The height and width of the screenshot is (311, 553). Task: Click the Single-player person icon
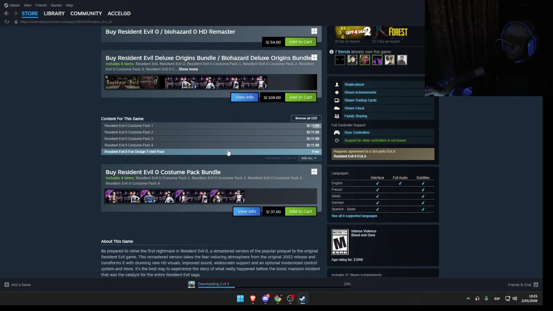click(x=337, y=85)
